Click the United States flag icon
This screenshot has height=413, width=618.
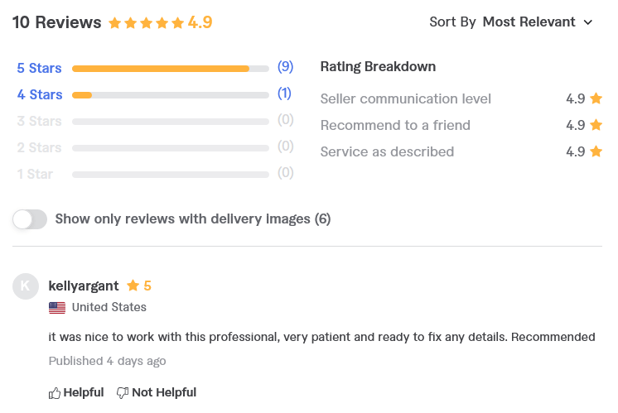pyautogui.click(x=57, y=308)
